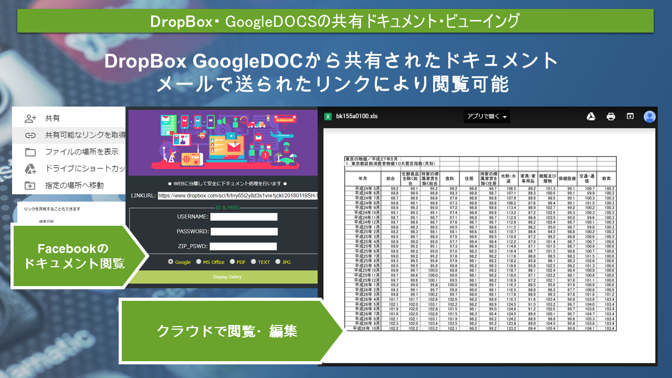Viewport: 672px width, 378px height.
Task: Select the PDF radio button
Action: click(x=232, y=262)
